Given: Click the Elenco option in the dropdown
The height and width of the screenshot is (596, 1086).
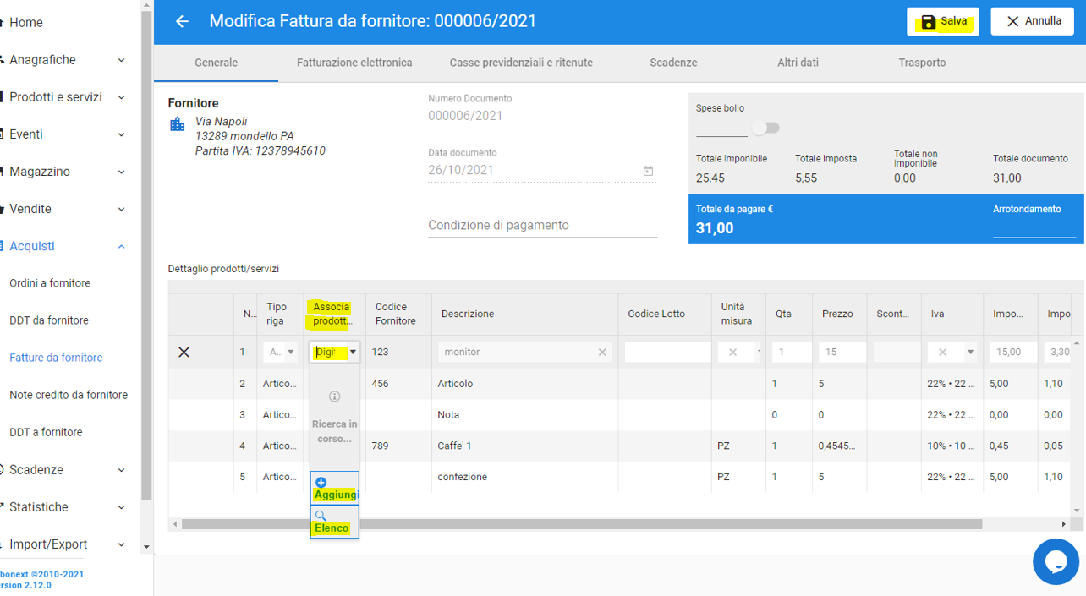Looking at the screenshot, I should point(335,522).
